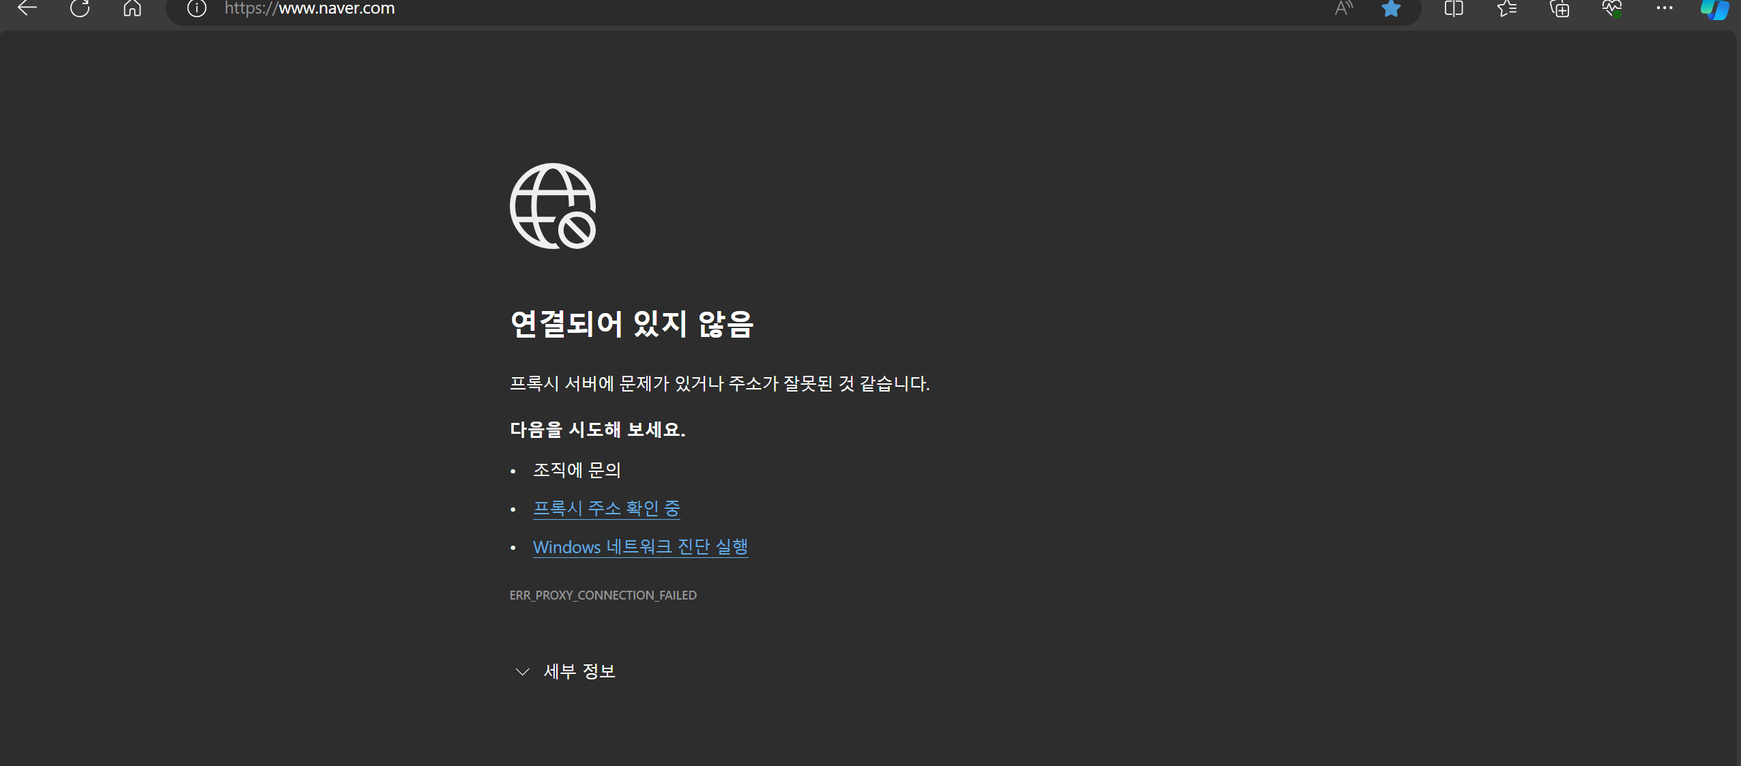View site information for naver.com
Image resolution: width=1741 pixels, height=766 pixels.
pyautogui.click(x=197, y=8)
